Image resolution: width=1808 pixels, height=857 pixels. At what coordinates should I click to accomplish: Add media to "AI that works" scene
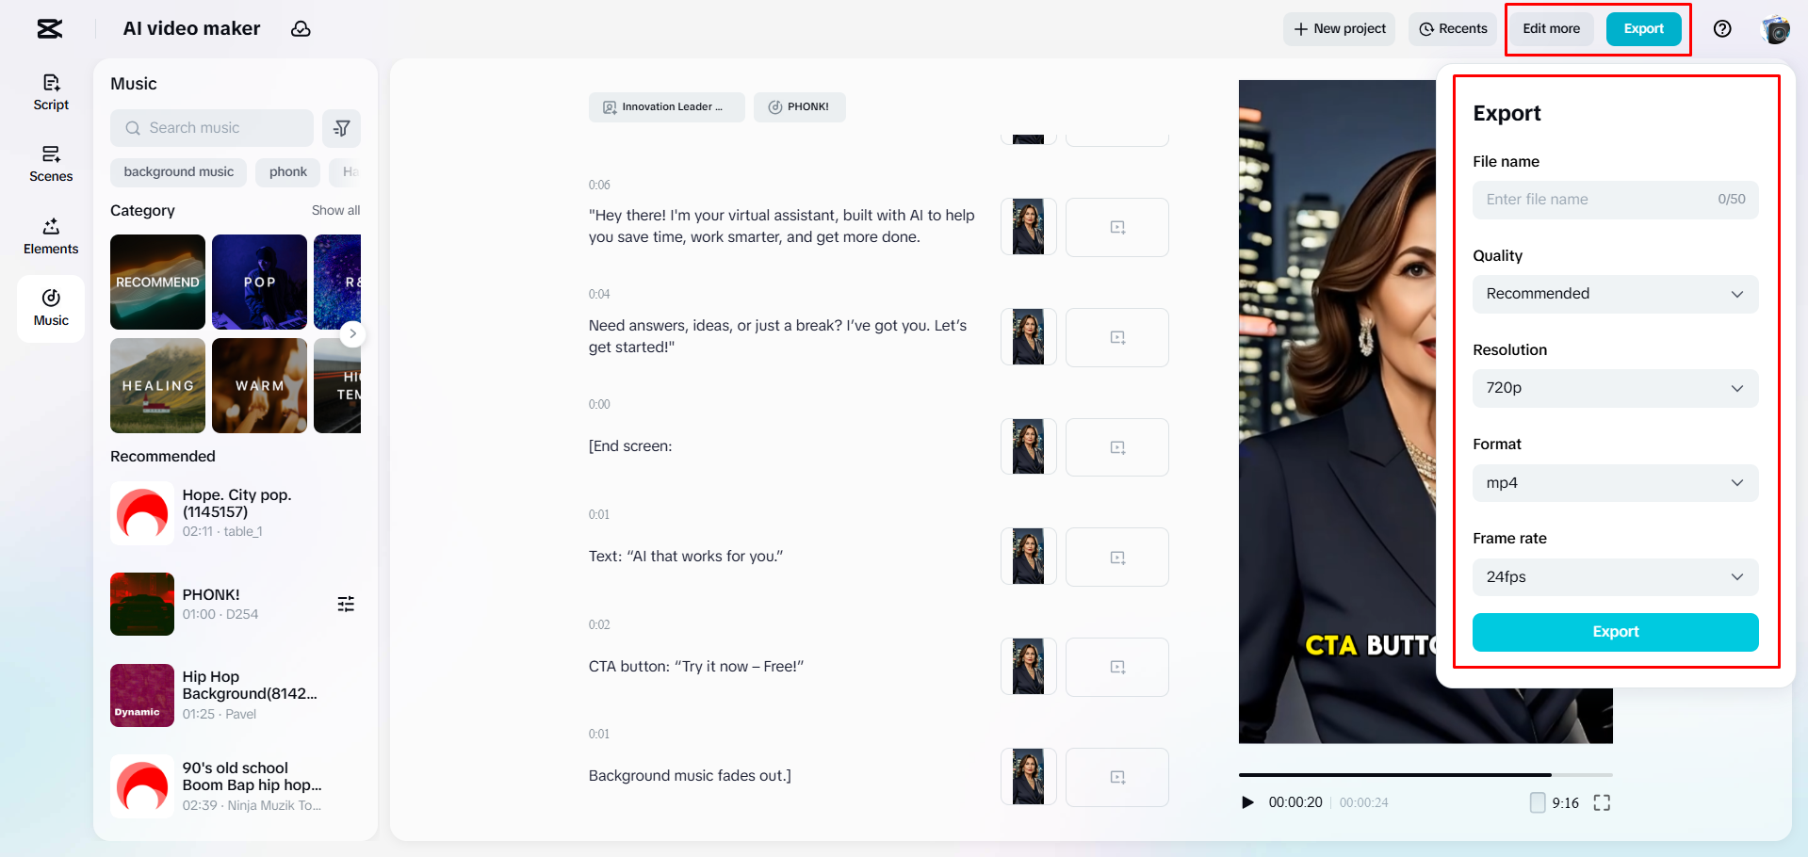pos(1117,558)
